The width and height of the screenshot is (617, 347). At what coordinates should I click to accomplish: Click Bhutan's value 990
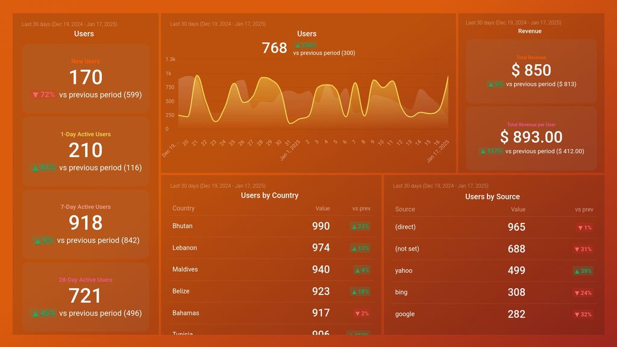coord(321,227)
